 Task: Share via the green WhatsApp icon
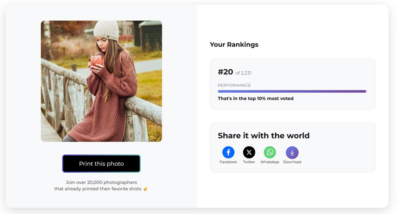270,152
